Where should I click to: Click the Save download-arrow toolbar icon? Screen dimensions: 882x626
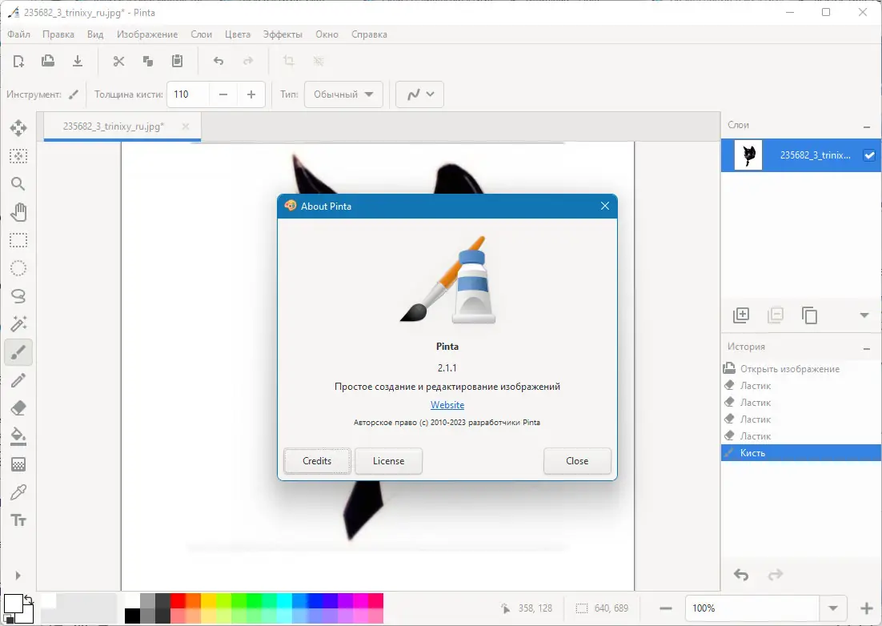coord(78,61)
